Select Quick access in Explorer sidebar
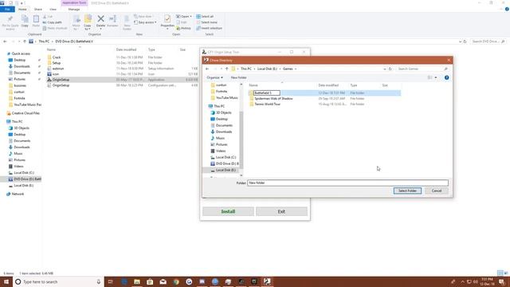The height and width of the screenshot is (287, 510). click(21, 53)
